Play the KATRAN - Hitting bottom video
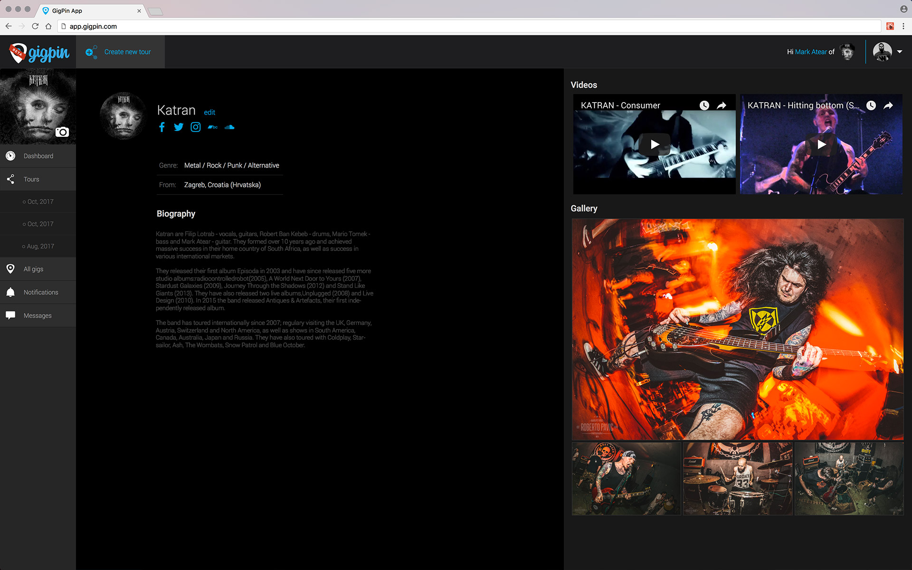This screenshot has width=912, height=570. click(x=821, y=144)
